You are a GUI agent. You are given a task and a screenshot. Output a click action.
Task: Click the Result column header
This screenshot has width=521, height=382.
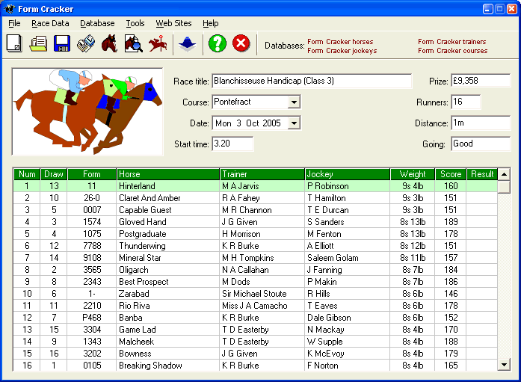pyautogui.click(x=482, y=174)
